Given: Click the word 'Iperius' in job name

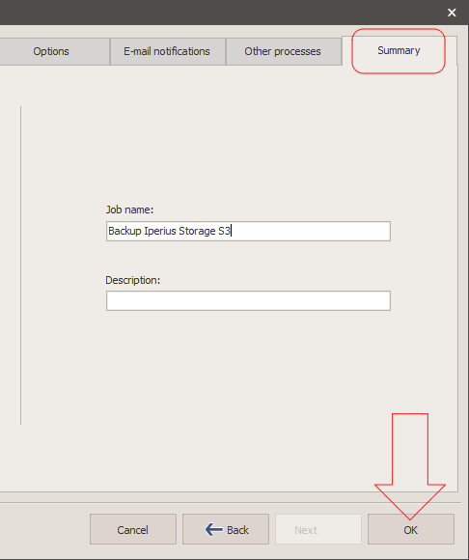Looking at the screenshot, I should (160, 231).
